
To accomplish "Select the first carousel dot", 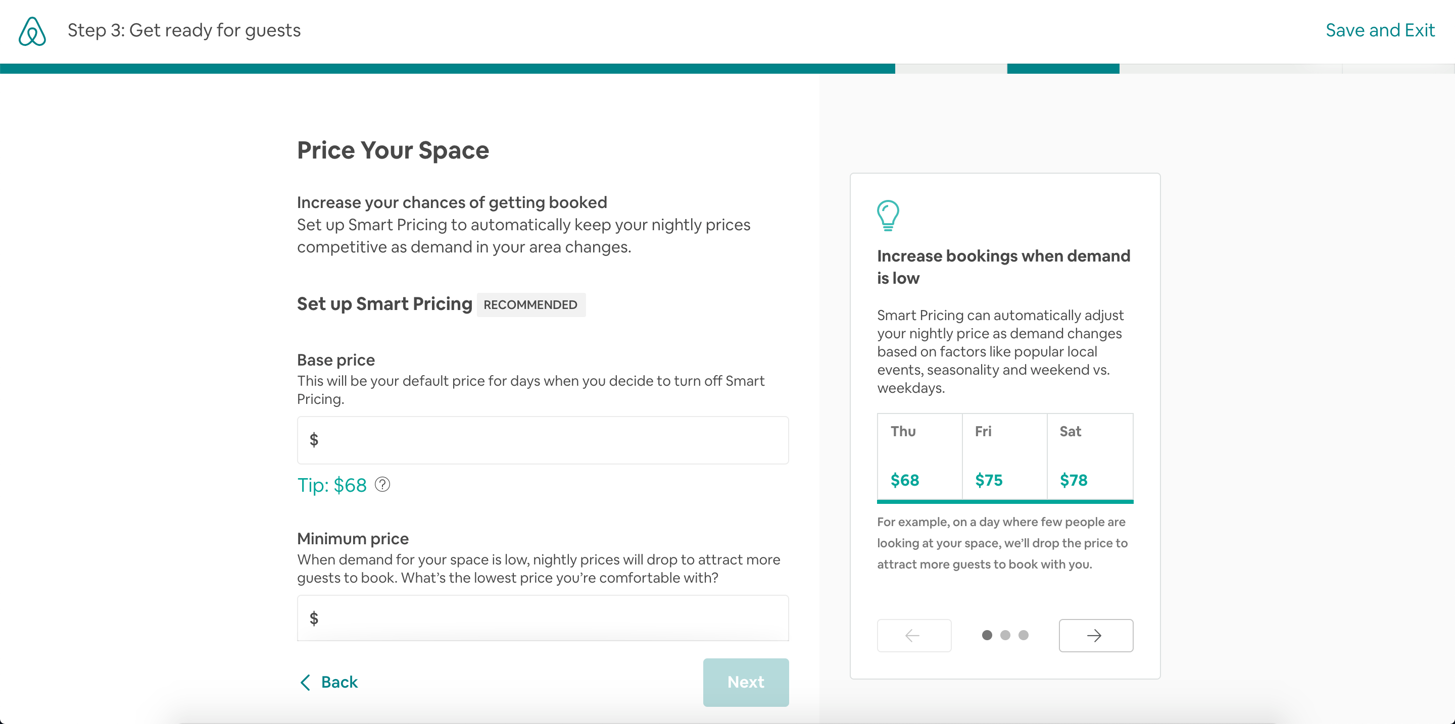I will point(987,635).
